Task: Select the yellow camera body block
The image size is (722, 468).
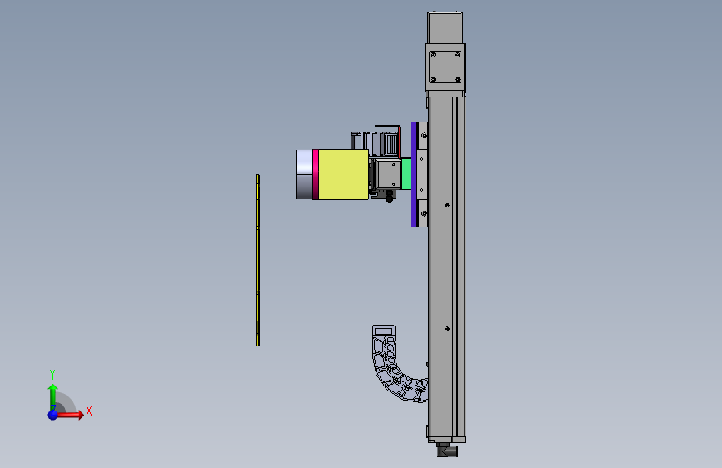Action: [x=343, y=174]
